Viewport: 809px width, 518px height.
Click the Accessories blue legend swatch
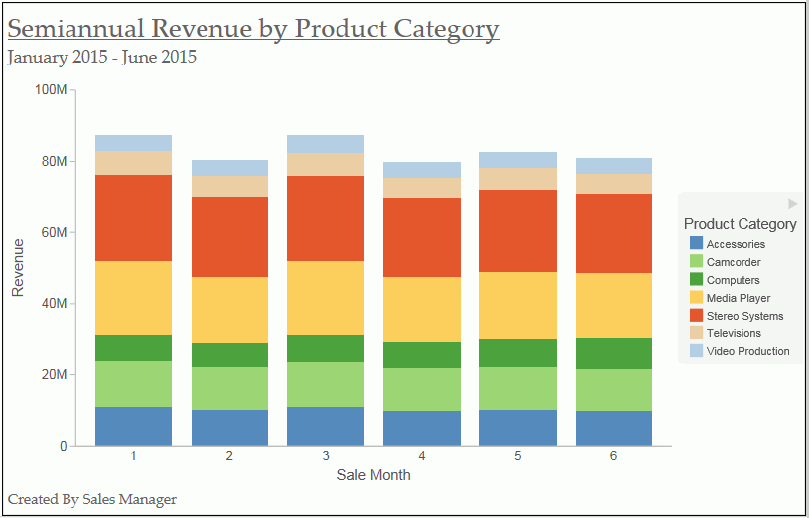coord(696,243)
